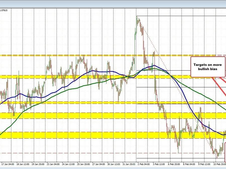Select the price label reading 1.07615
The height and width of the screenshot is (169, 226).
(x=4, y=11)
